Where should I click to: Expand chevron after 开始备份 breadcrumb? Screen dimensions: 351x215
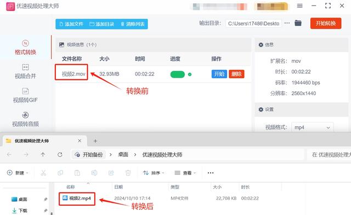click(x=111, y=155)
